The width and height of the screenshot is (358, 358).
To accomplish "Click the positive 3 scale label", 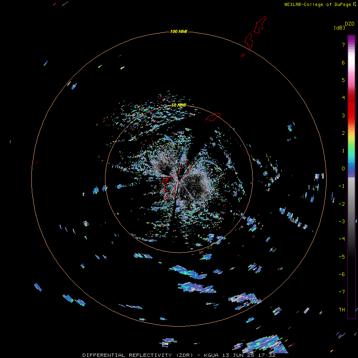I will click(343, 115).
